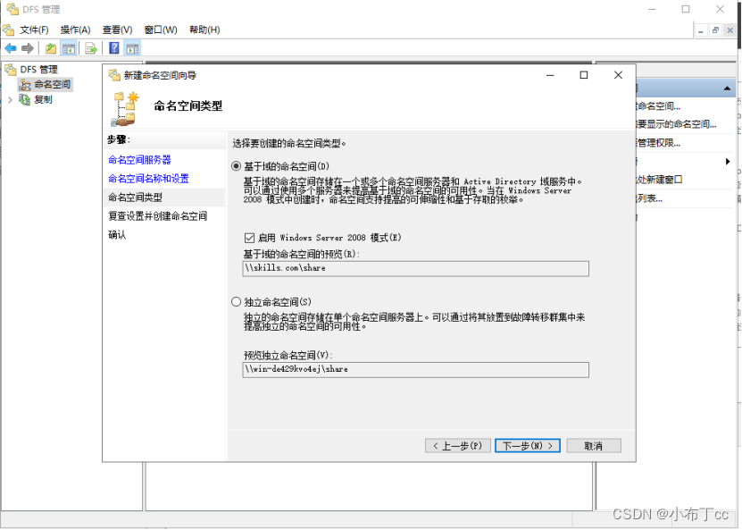Go to 命名空间名称和设置 step link
The image size is (742, 530).
(x=148, y=179)
